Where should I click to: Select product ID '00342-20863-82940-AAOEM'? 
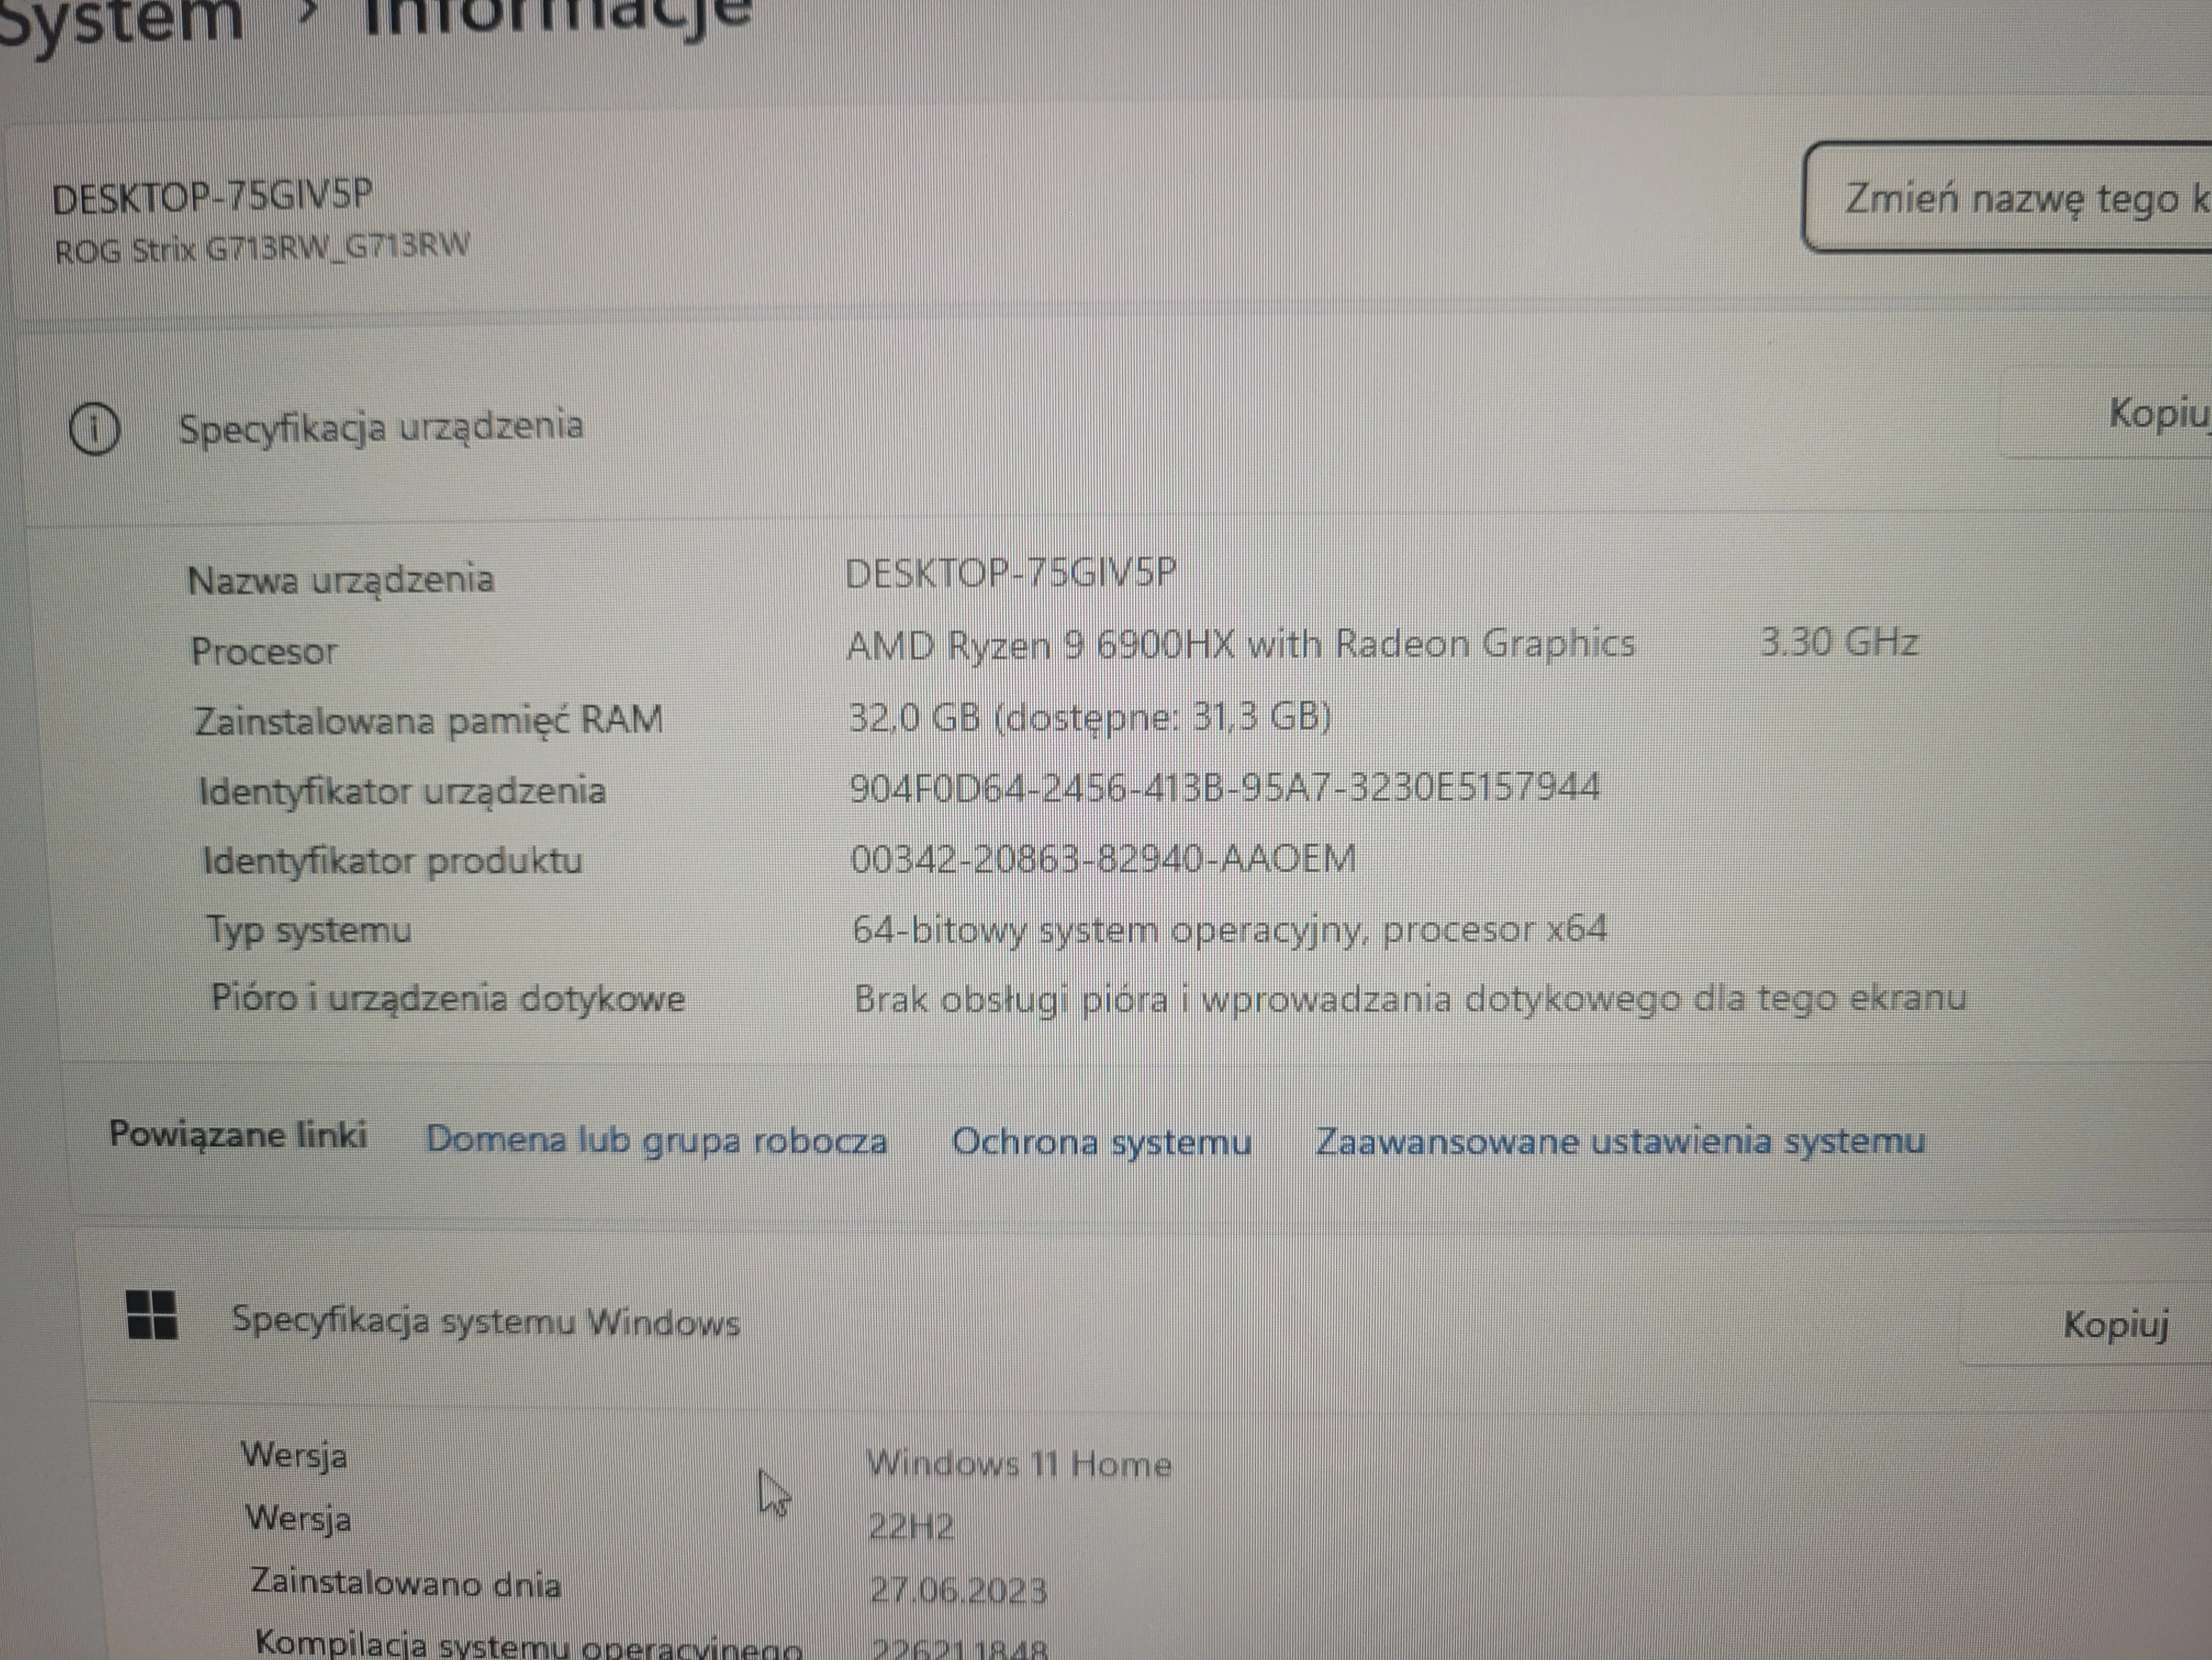[x=1104, y=859]
